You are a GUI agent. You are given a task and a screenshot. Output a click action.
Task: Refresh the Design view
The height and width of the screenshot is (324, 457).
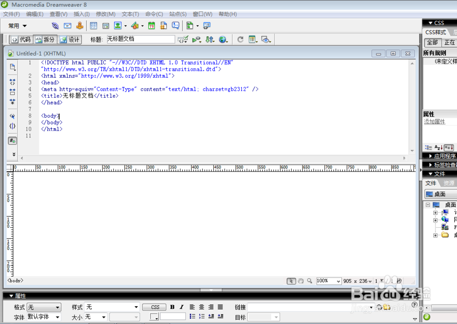[240, 39]
